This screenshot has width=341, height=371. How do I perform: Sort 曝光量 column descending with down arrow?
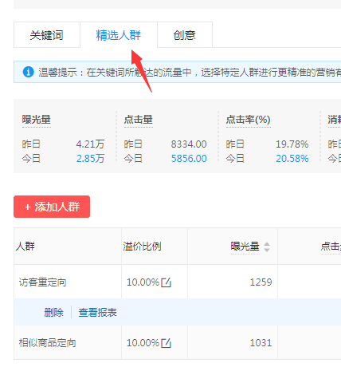267,250
